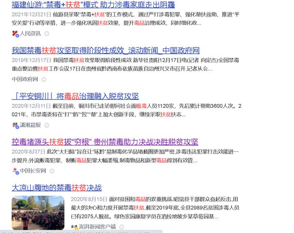This screenshot has height=233, width=294.
Task: Open 平安铜川 将毒品治理融入脱贫攻坚 link
Action: (x=75, y=96)
